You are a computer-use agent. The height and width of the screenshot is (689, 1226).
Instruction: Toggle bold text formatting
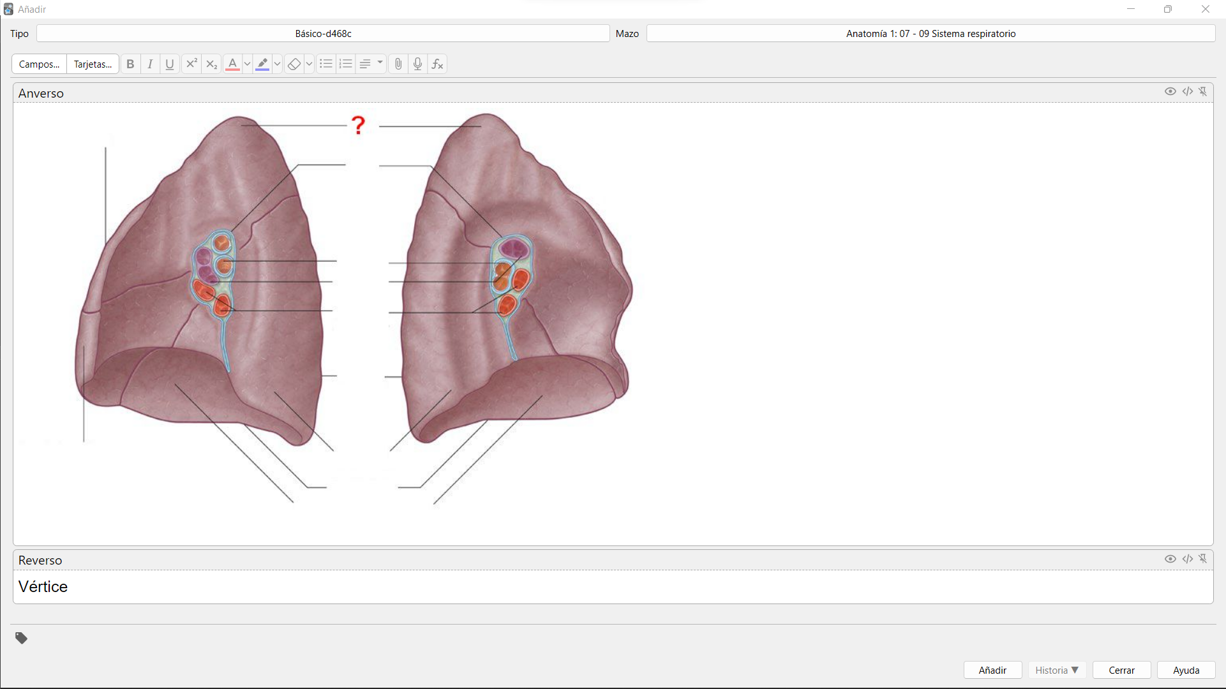pyautogui.click(x=130, y=64)
